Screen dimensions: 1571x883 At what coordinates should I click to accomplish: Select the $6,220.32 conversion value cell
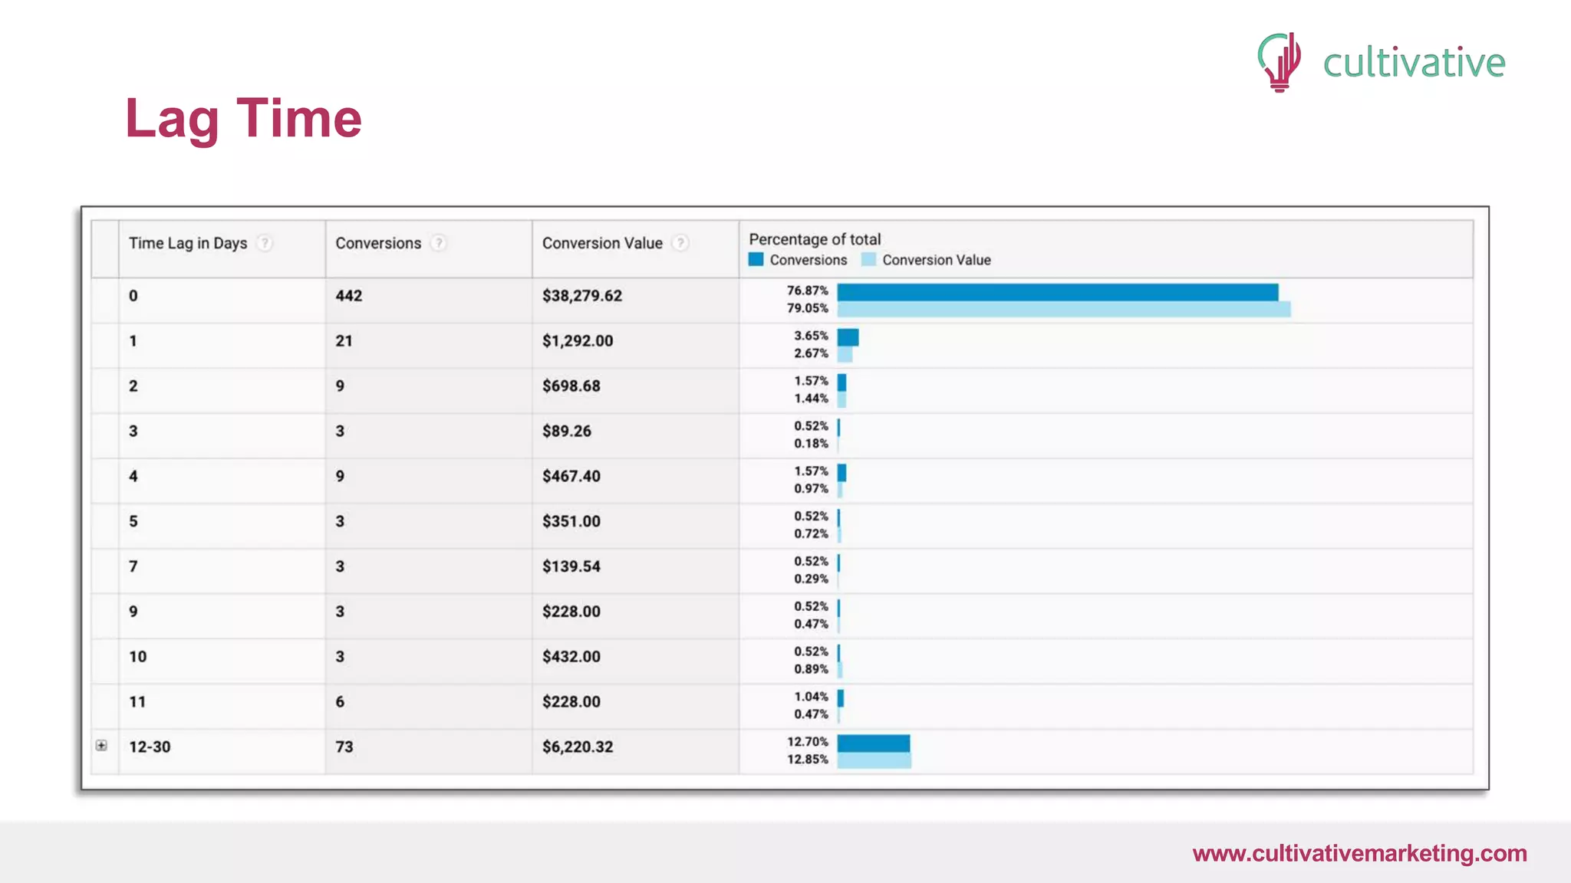point(578,747)
